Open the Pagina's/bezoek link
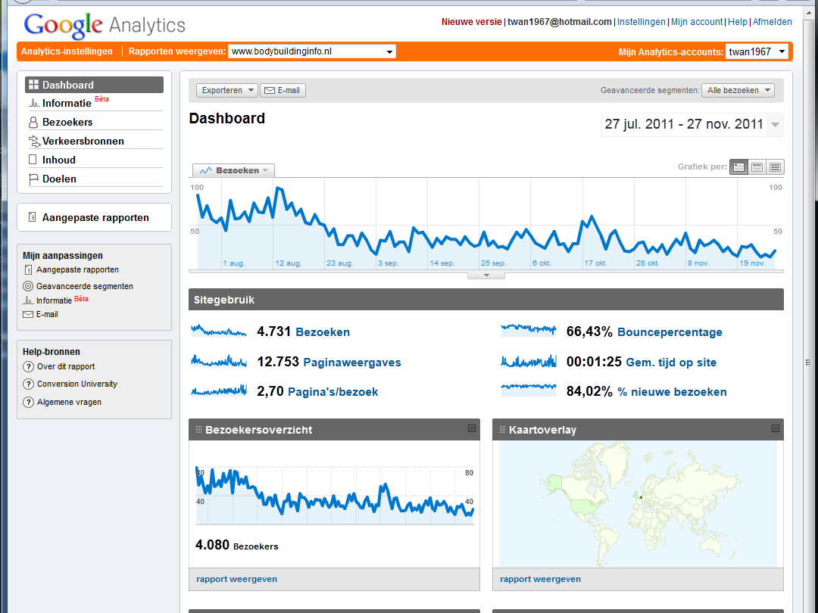The width and height of the screenshot is (818, 613). pos(333,392)
